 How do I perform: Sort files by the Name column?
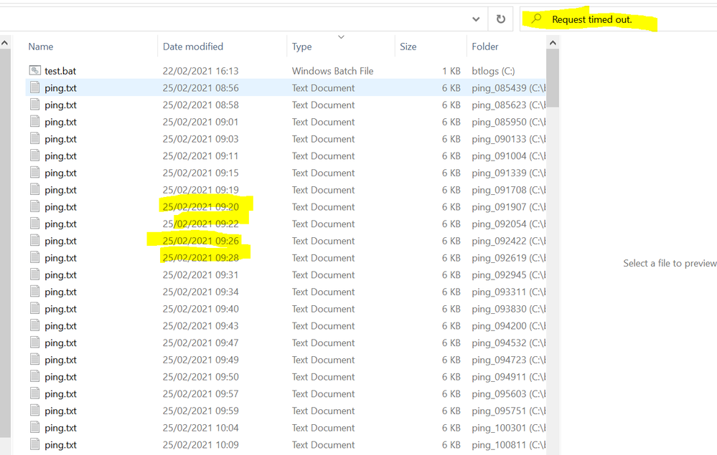pyautogui.click(x=41, y=47)
